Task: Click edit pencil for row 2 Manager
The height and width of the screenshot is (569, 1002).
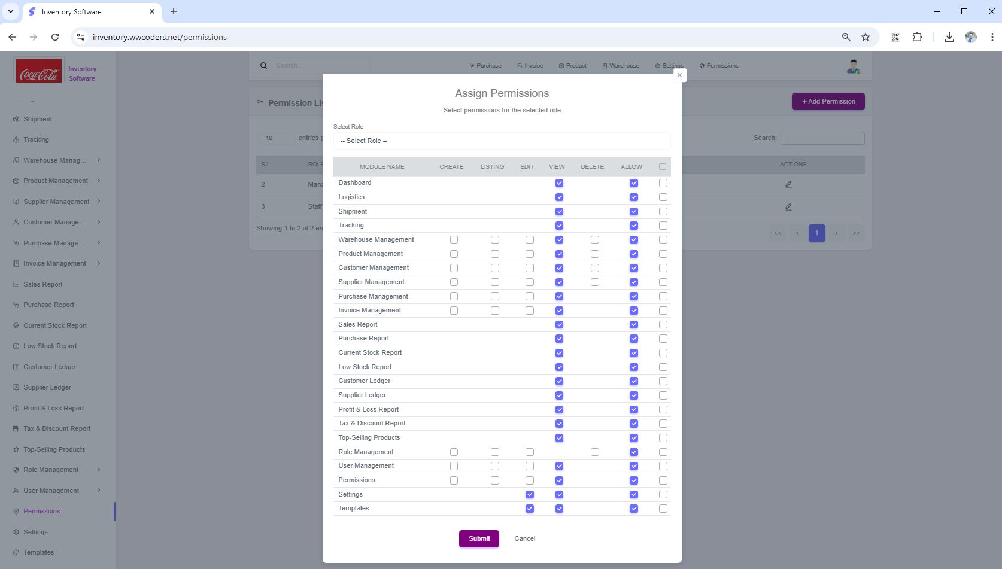Action: click(788, 184)
